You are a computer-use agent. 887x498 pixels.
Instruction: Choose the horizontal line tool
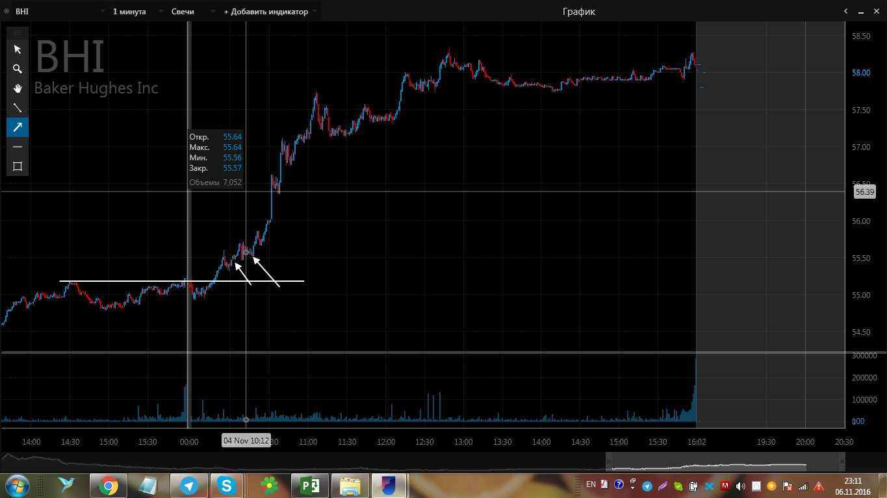[18, 147]
